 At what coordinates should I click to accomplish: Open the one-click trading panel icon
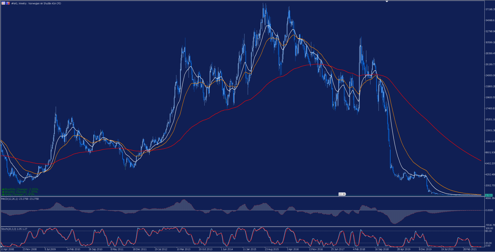(3, 3)
